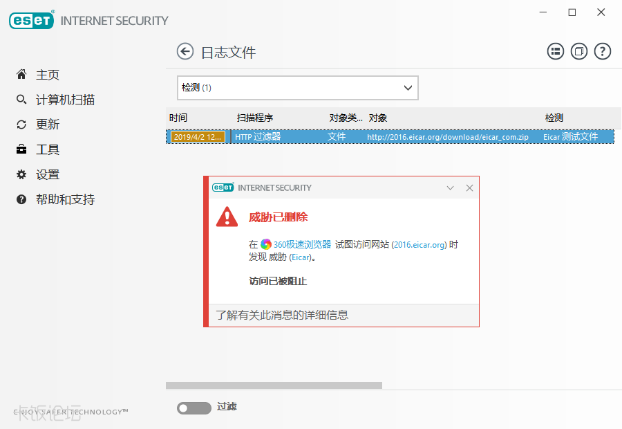Collapse the notification with chevron arrow
Screen dimensions: 622x429
coord(451,188)
